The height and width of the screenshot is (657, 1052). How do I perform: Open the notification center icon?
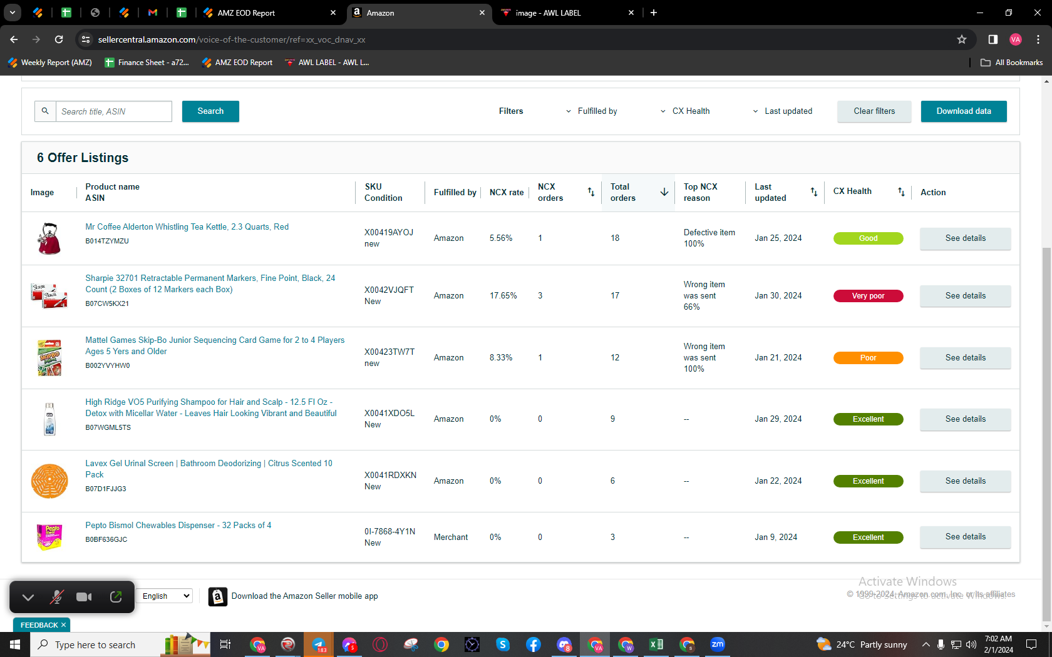[x=1031, y=644]
